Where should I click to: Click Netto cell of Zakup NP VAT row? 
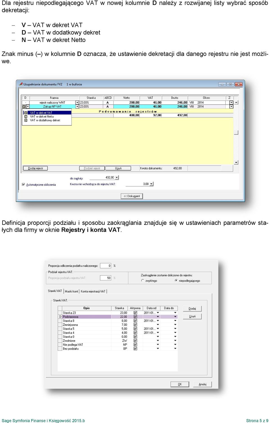[x=127, y=107]
